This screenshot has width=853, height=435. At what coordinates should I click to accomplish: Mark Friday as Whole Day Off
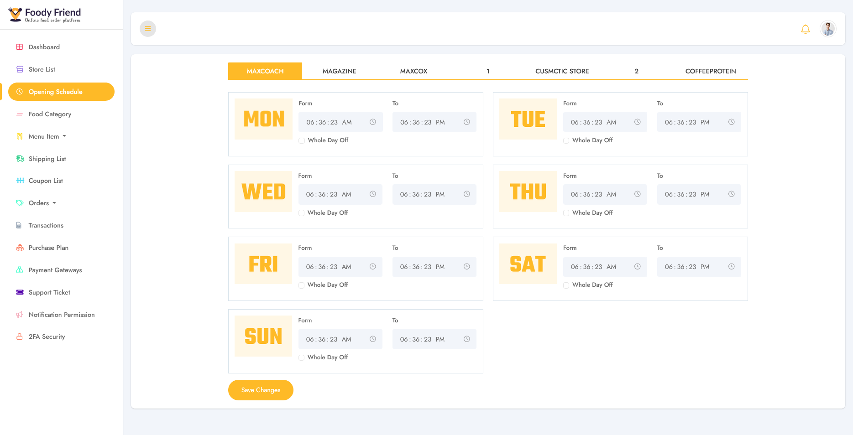pyautogui.click(x=302, y=285)
